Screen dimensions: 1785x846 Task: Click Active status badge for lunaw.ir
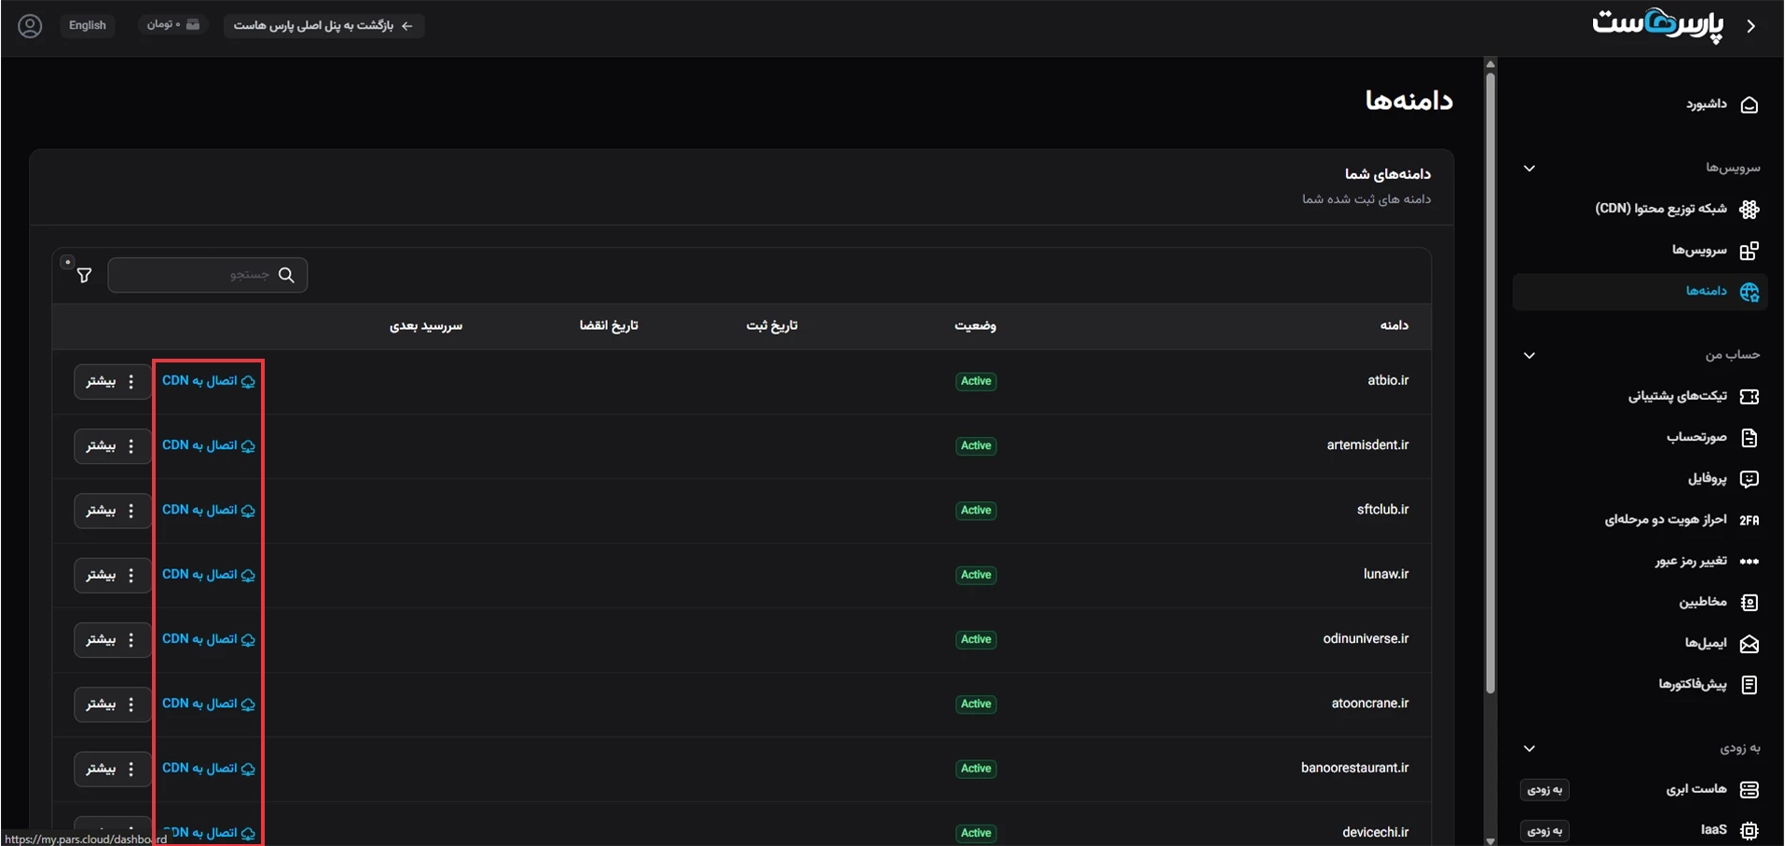976,575
